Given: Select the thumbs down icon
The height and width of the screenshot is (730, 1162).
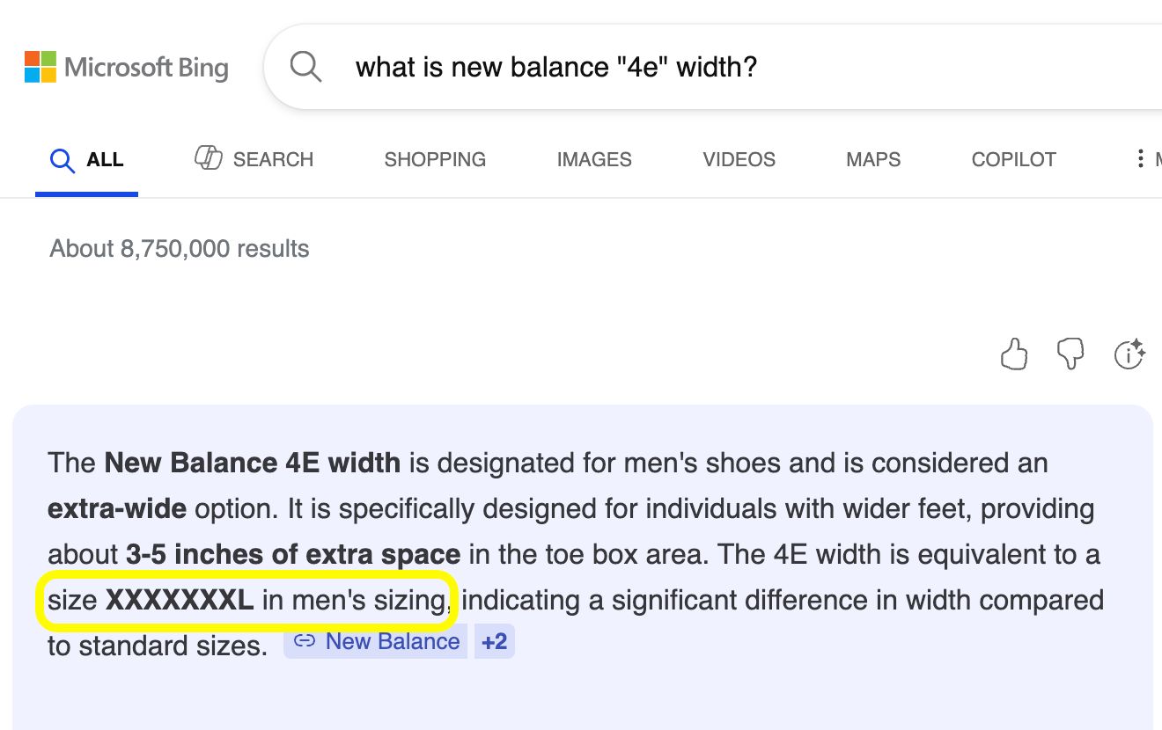Looking at the screenshot, I should (1070, 354).
